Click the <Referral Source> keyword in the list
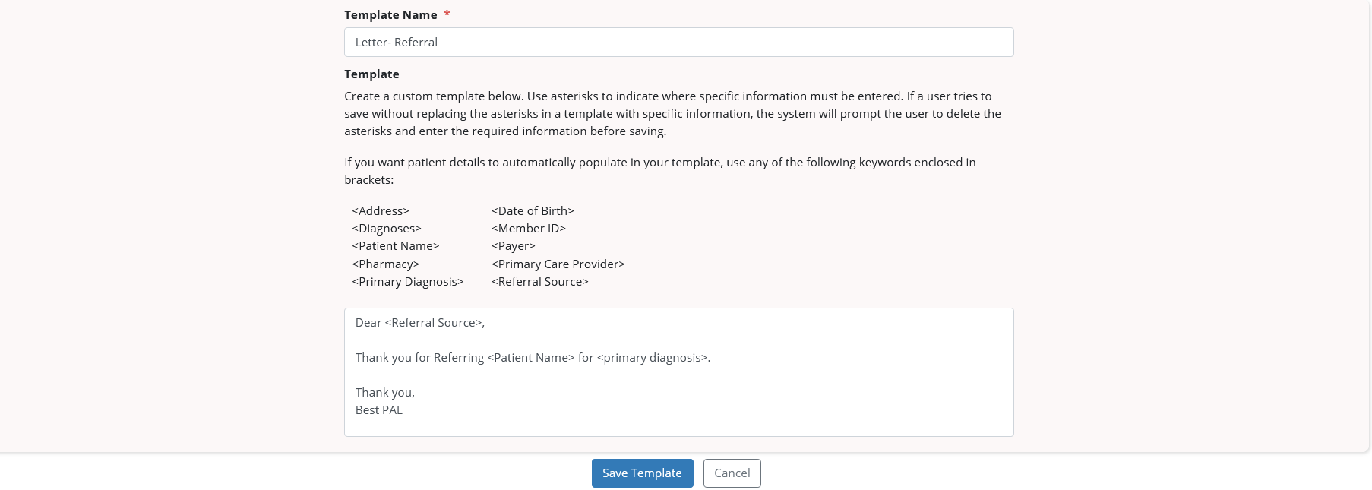The width and height of the screenshot is (1372, 490). click(540, 282)
